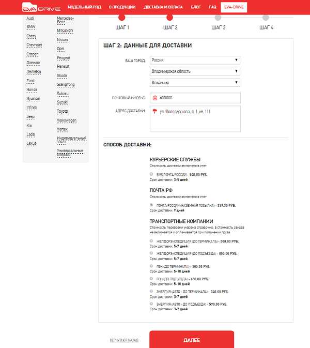
Task: Expand the Владимирская область region dropdown
Action: (x=195, y=71)
